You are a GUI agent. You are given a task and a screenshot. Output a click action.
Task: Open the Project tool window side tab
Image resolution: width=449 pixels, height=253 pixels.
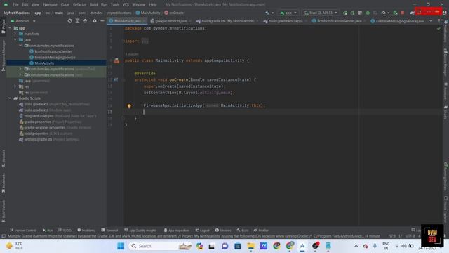pyautogui.click(x=3, y=27)
